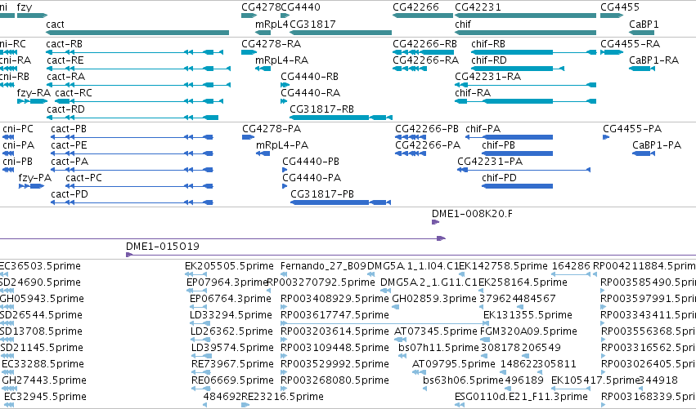The width and height of the screenshot is (696, 409).
Task: Select the CG31817 gene bar
Action: point(340,33)
